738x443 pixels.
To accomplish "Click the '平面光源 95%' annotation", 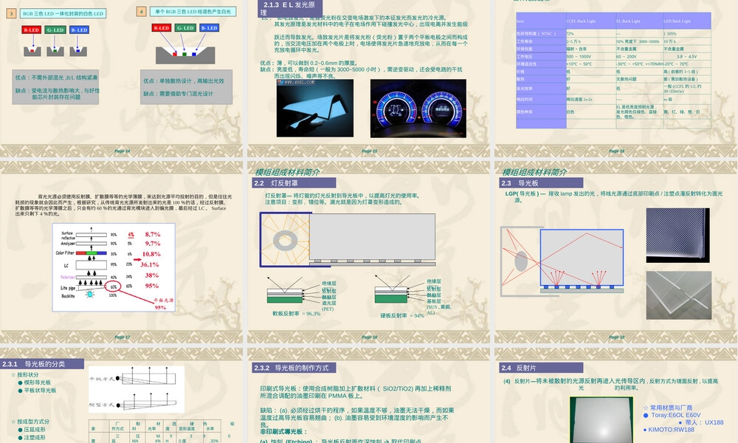I will click(x=162, y=303).
